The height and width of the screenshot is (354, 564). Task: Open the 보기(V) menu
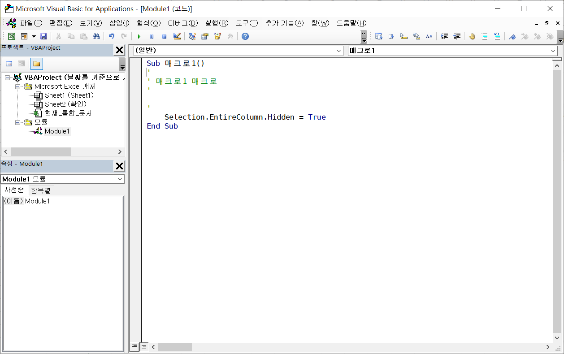coord(91,23)
